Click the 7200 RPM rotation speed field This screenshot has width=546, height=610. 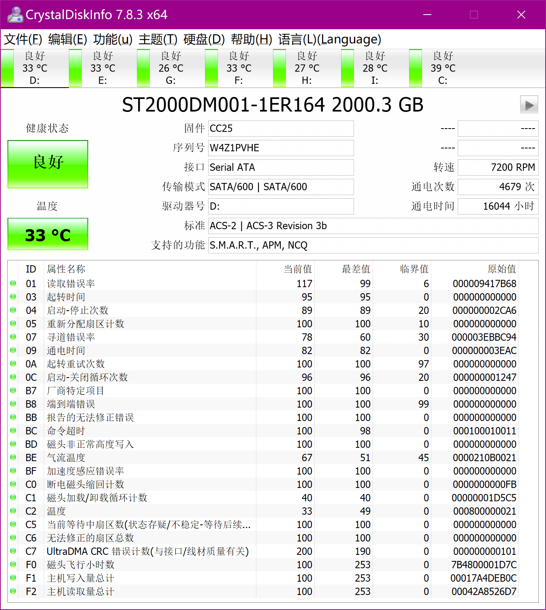pos(498,168)
